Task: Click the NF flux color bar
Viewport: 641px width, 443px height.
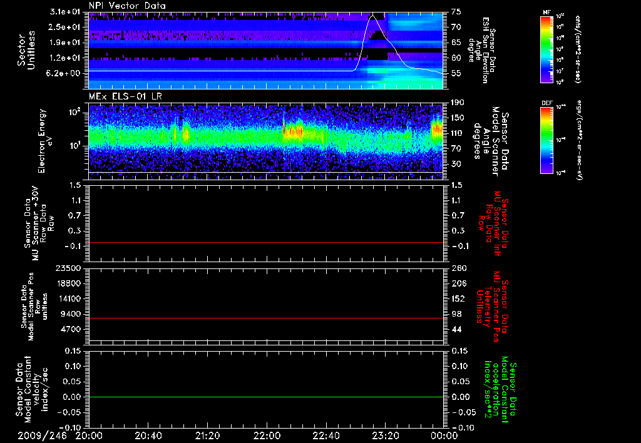Action: (546, 49)
